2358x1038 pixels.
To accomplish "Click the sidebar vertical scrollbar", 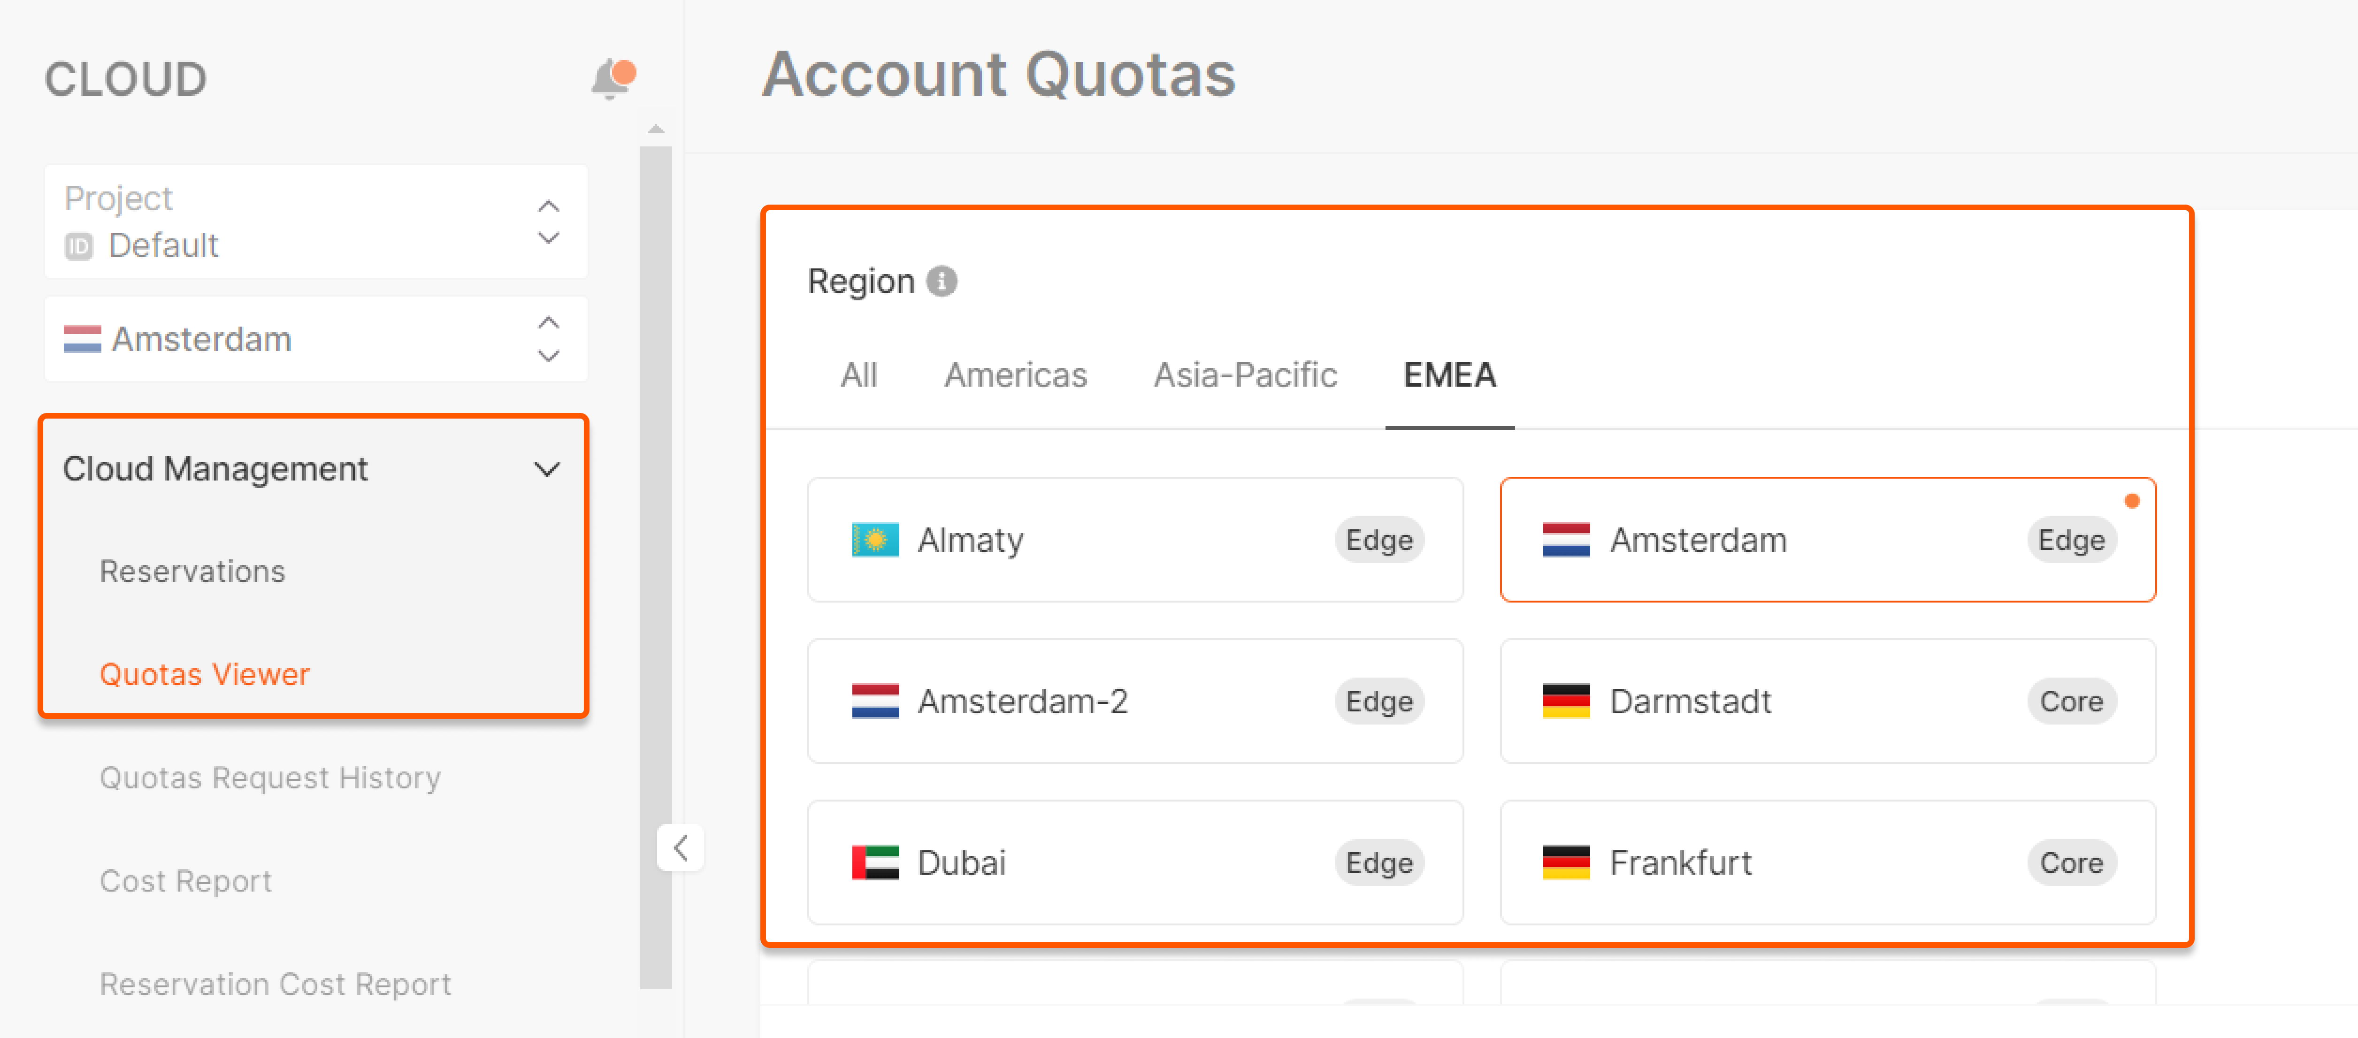I will coord(655,567).
